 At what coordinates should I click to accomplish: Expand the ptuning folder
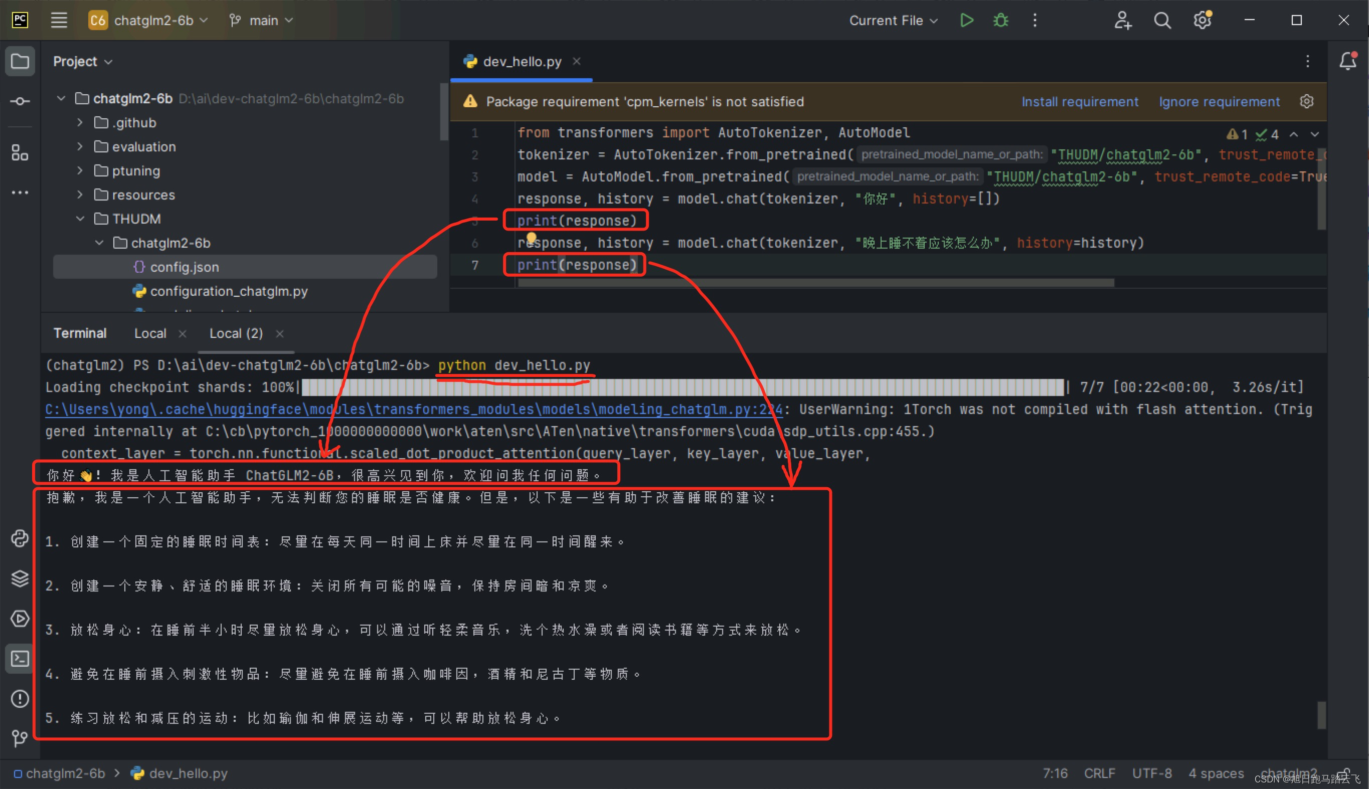tap(80, 171)
